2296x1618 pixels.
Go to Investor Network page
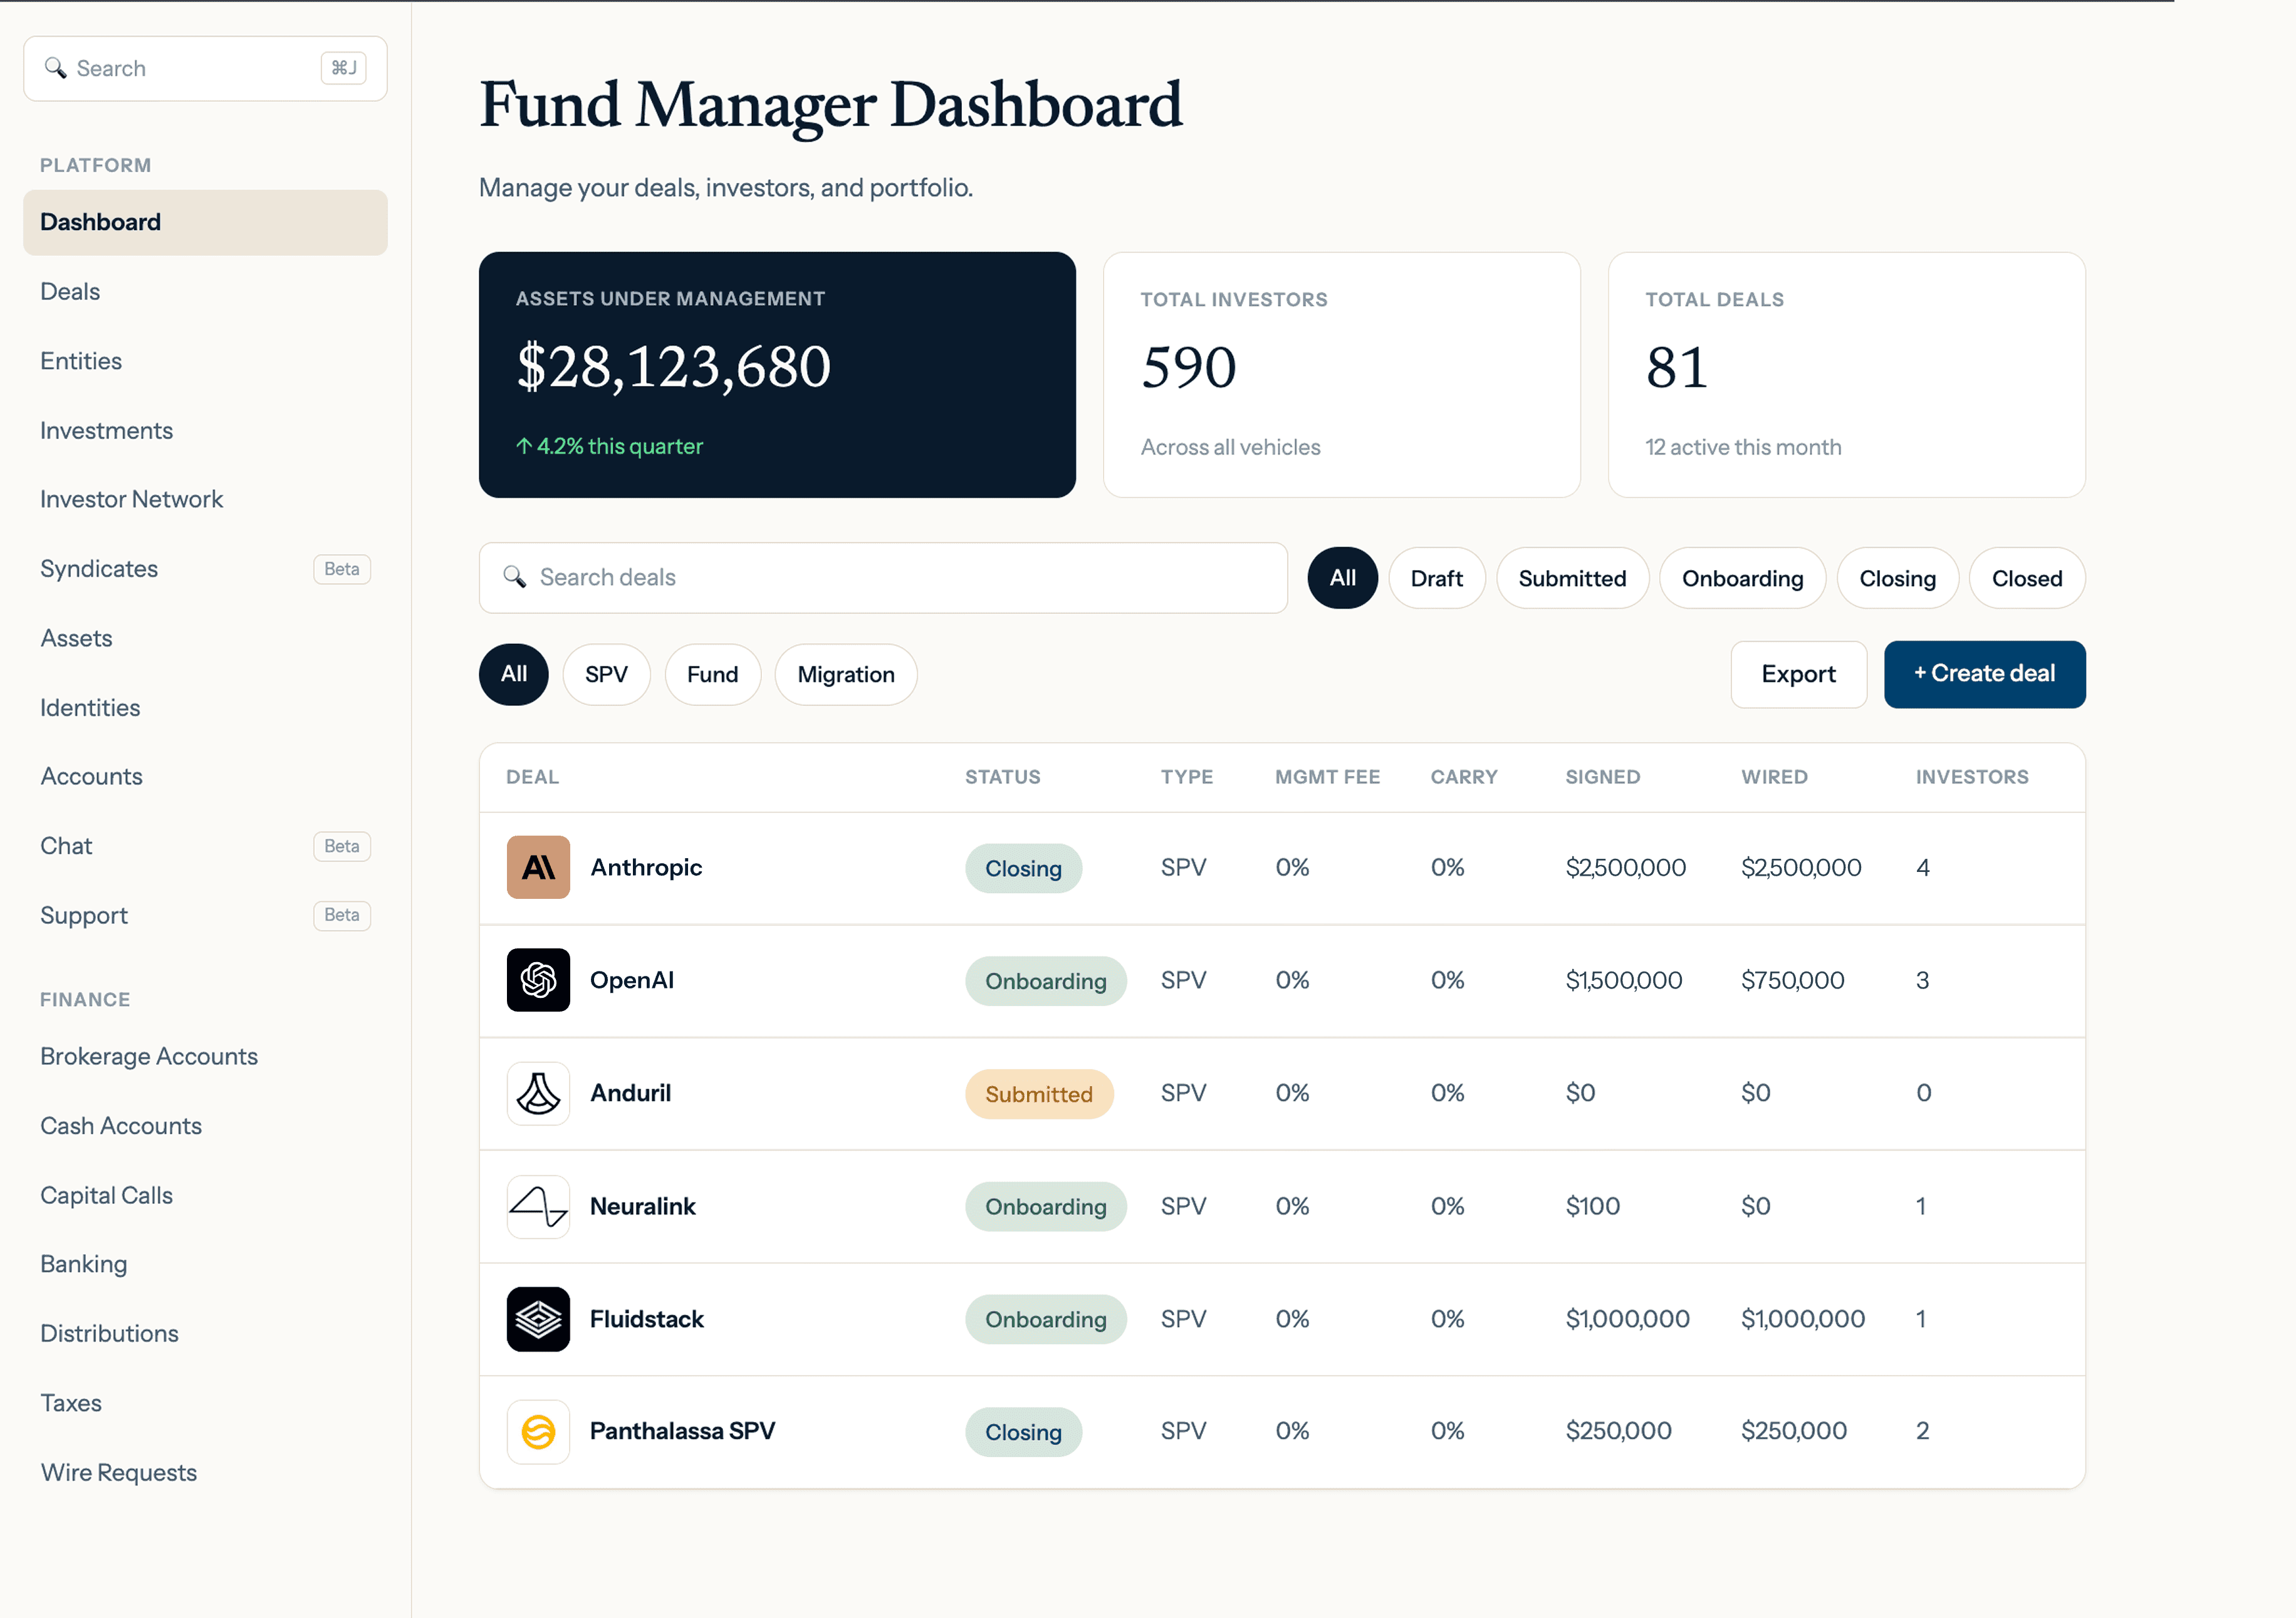click(x=205, y=500)
